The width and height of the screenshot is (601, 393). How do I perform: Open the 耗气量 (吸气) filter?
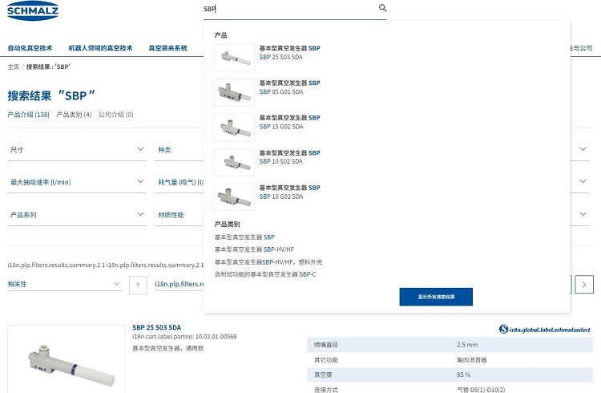[x=179, y=182]
